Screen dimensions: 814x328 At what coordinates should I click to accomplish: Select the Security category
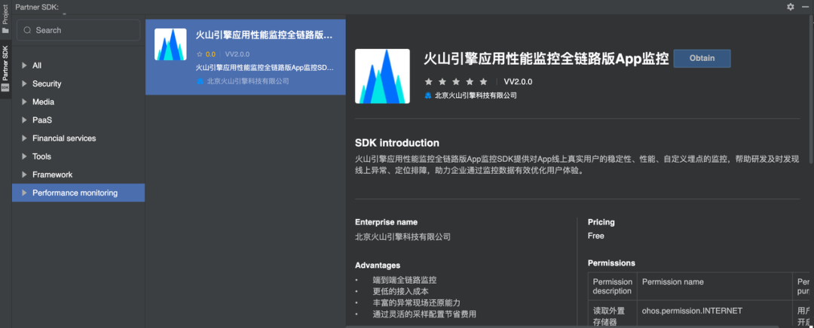point(78,84)
